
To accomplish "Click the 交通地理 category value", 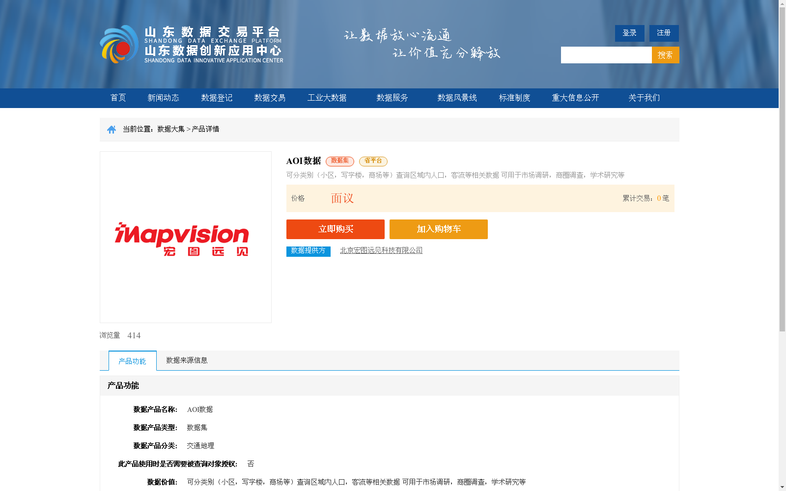I will [x=200, y=446].
